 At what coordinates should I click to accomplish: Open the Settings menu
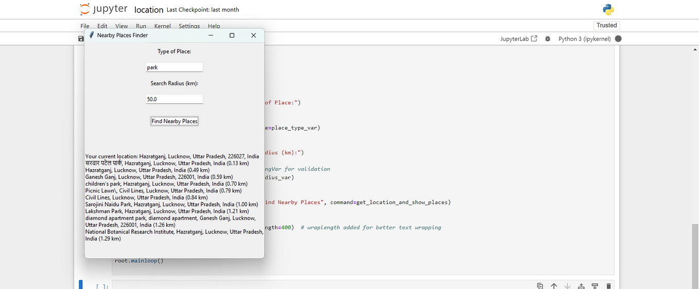click(x=189, y=26)
